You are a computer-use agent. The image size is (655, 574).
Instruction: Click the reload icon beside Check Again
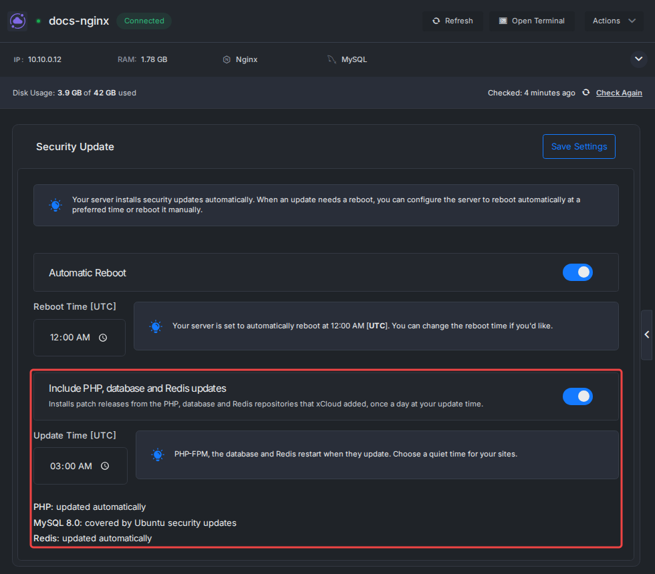(586, 93)
